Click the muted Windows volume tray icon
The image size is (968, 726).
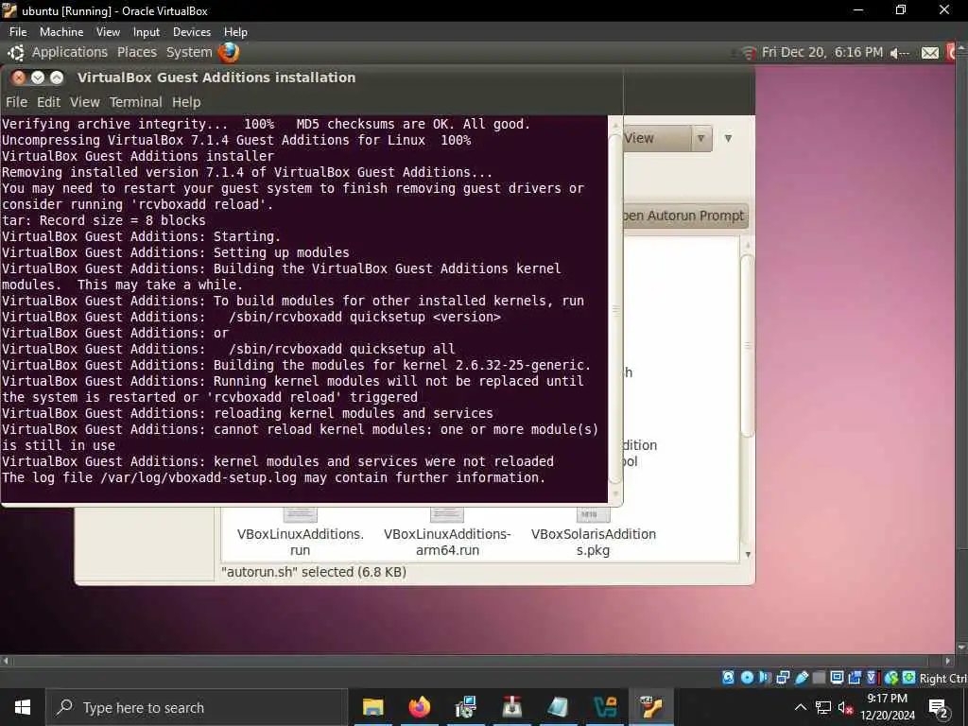coord(845,707)
